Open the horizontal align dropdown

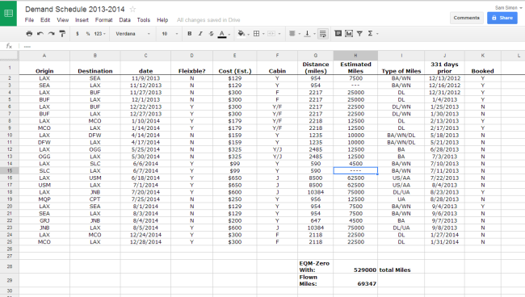[294, 33]
